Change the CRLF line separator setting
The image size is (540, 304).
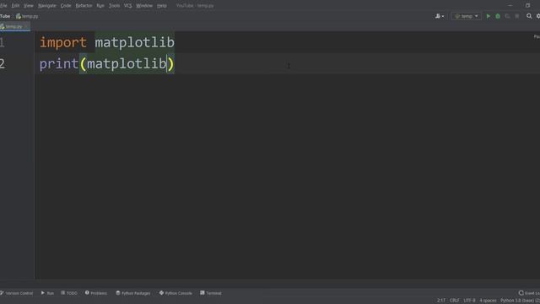(455, 301)
